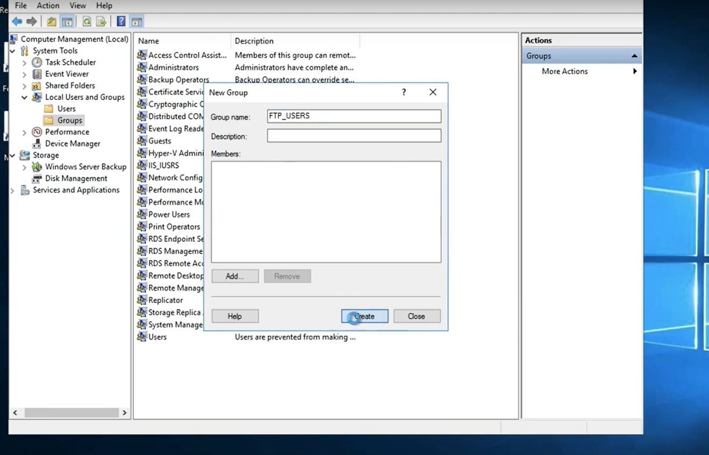Click the Device Manager icon in tree
The image size is (709, 455).
[37, 143]
